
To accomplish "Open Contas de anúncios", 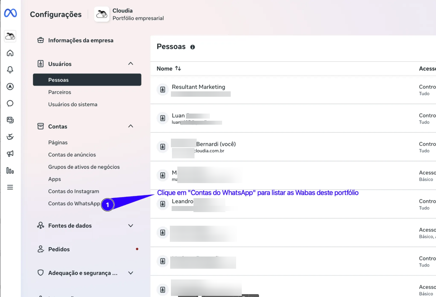I will (72, 154).
